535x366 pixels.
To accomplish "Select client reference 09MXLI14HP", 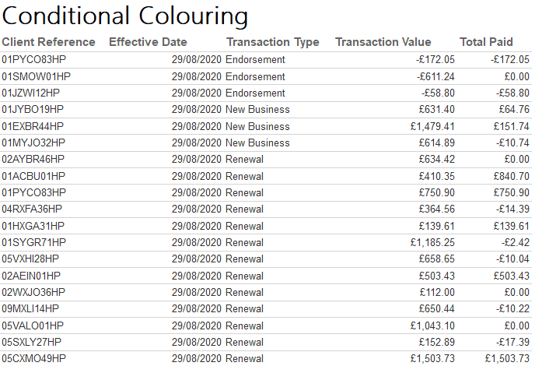I will click(31, 308).
